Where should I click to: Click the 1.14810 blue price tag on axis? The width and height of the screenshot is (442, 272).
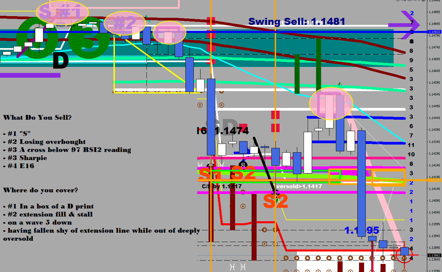(x=434, y=32)
